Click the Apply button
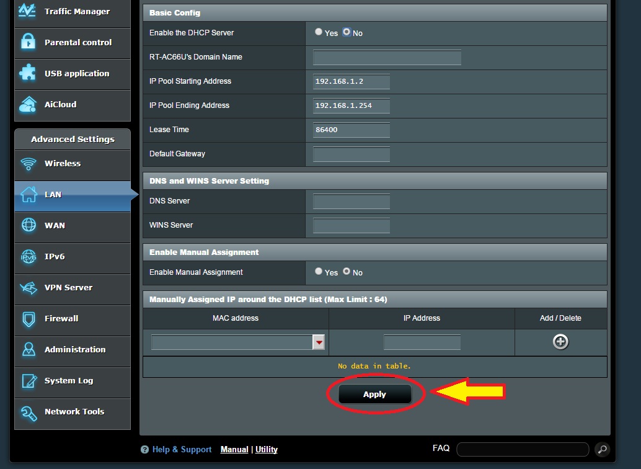641x469 pixels. point(374,395)
